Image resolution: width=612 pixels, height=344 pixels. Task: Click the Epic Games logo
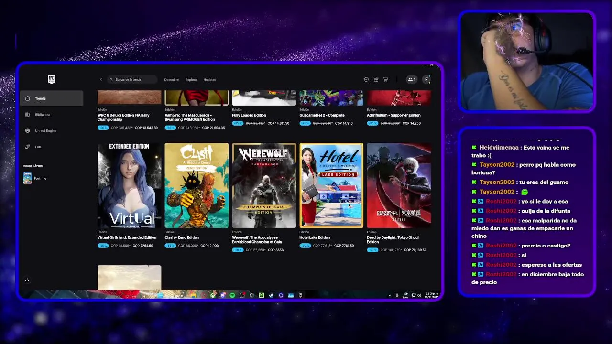tap(52, 79)
